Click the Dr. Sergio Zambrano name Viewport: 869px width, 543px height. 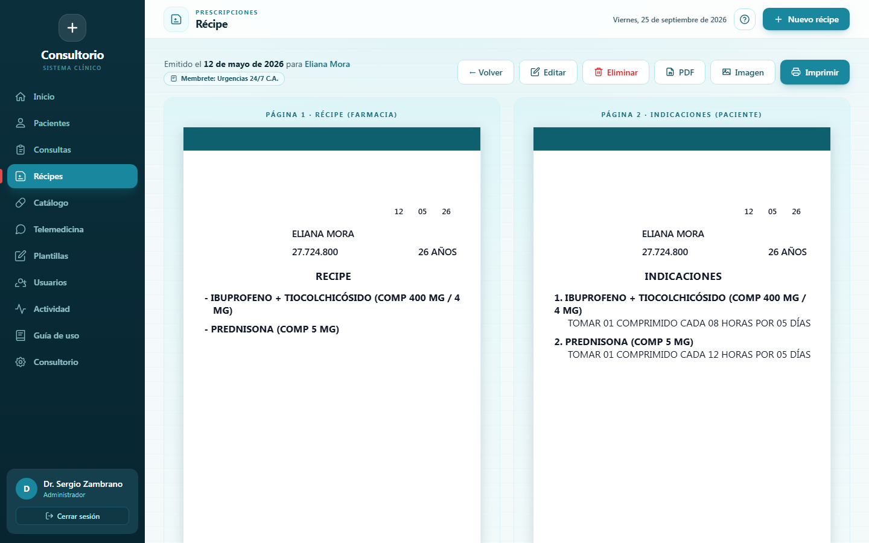pos(83,484)
